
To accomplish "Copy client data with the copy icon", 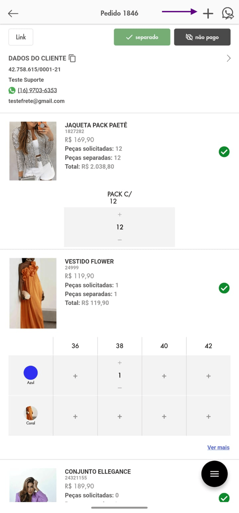I will 72,58.
